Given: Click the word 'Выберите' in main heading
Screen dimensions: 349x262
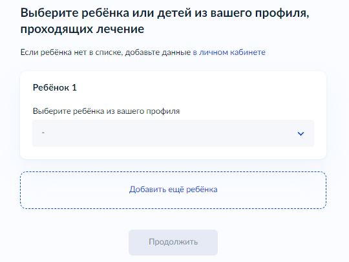Looking at the screenshot, I should [49, 13].
